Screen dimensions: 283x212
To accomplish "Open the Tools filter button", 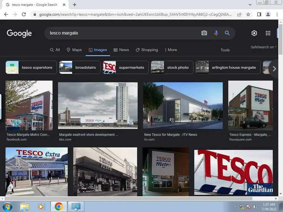I will tap(225, 50).
